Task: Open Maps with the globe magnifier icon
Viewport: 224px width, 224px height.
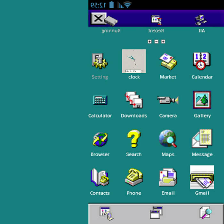Action: (x=168, y=139)
